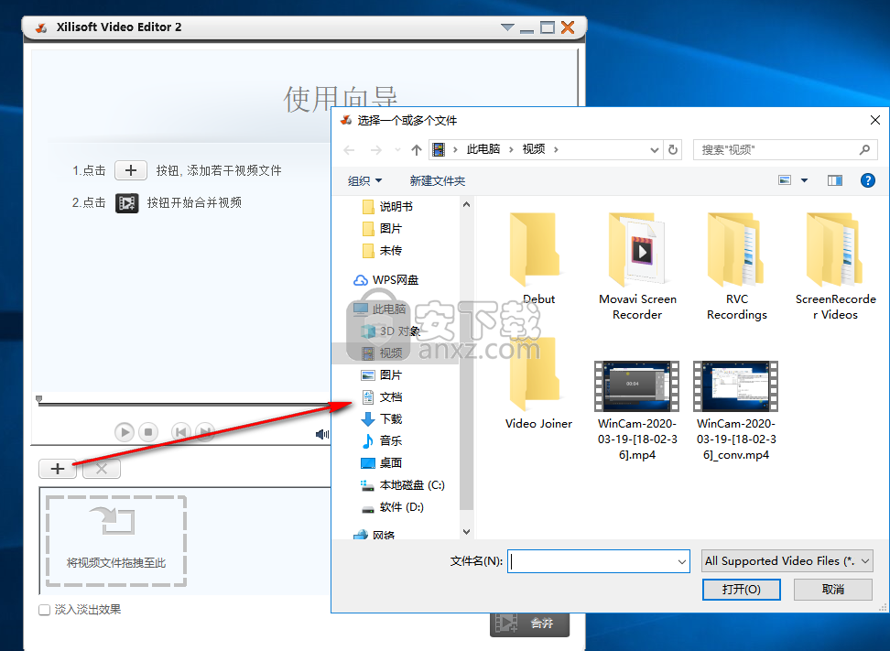Select the Video Joiner folder
This screenshot has height=651, width=890.
click(x=538, y=384)
